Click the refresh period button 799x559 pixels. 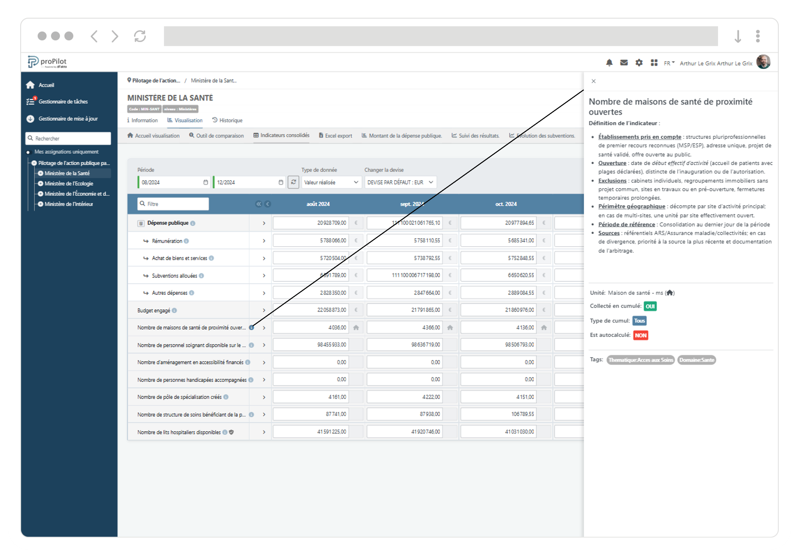coord(293,182)
